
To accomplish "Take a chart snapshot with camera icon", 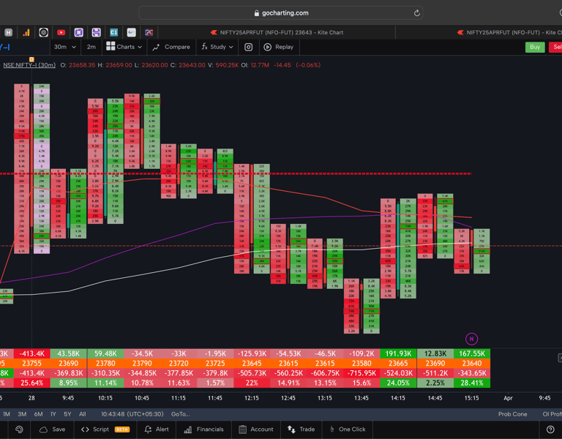I will (248, 47).
